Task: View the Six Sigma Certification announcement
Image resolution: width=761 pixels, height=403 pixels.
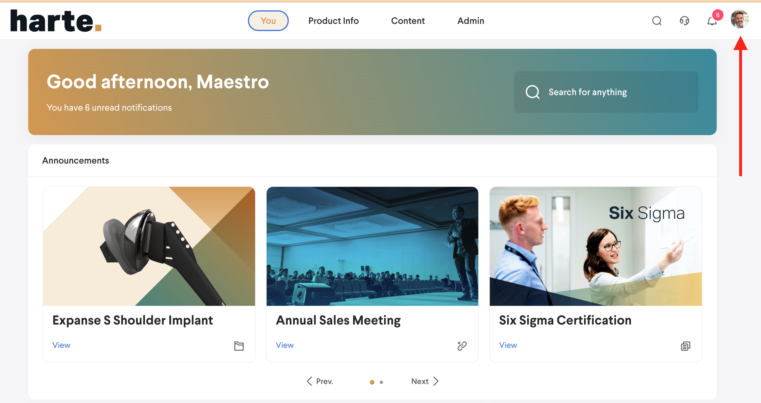Action: click(x=508, y=345)
